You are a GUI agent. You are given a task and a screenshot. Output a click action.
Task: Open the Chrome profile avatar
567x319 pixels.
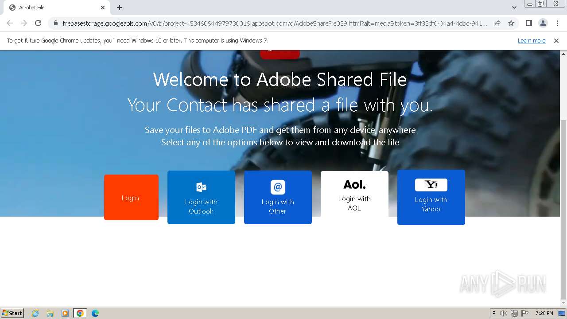point(543,23)
